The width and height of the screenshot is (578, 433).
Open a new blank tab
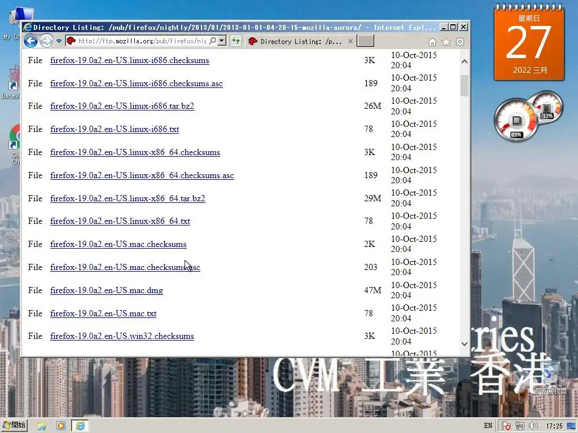click(x=366, y=41)
